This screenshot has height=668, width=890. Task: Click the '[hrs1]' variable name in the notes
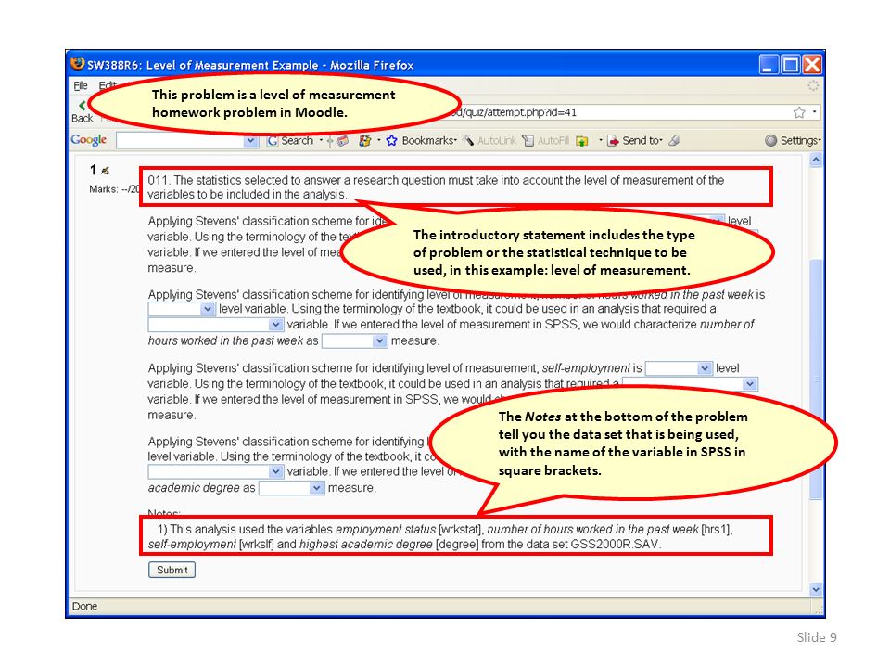click(x=717, y=530)
